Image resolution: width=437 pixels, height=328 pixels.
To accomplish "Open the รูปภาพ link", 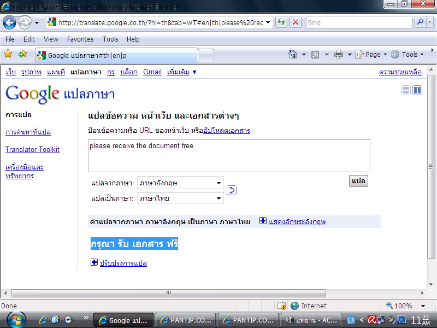I will pyautogui.click(x=31, y=72).
